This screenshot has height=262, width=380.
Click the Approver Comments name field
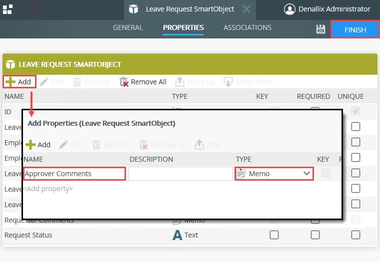74,174
